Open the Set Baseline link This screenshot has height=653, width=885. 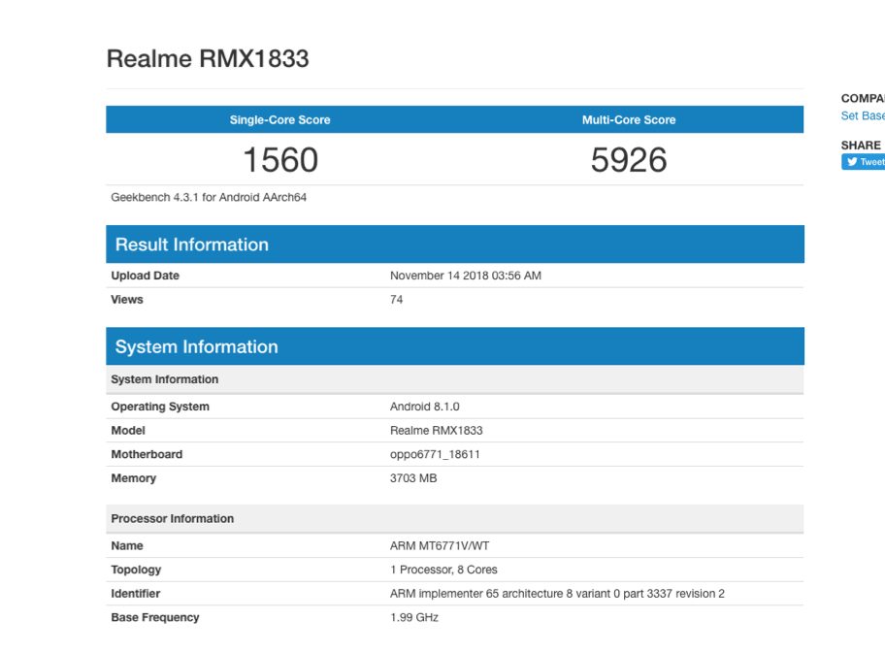click(x=863, y=116)
